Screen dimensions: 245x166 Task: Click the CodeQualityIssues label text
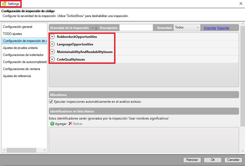tap(71, 59)
